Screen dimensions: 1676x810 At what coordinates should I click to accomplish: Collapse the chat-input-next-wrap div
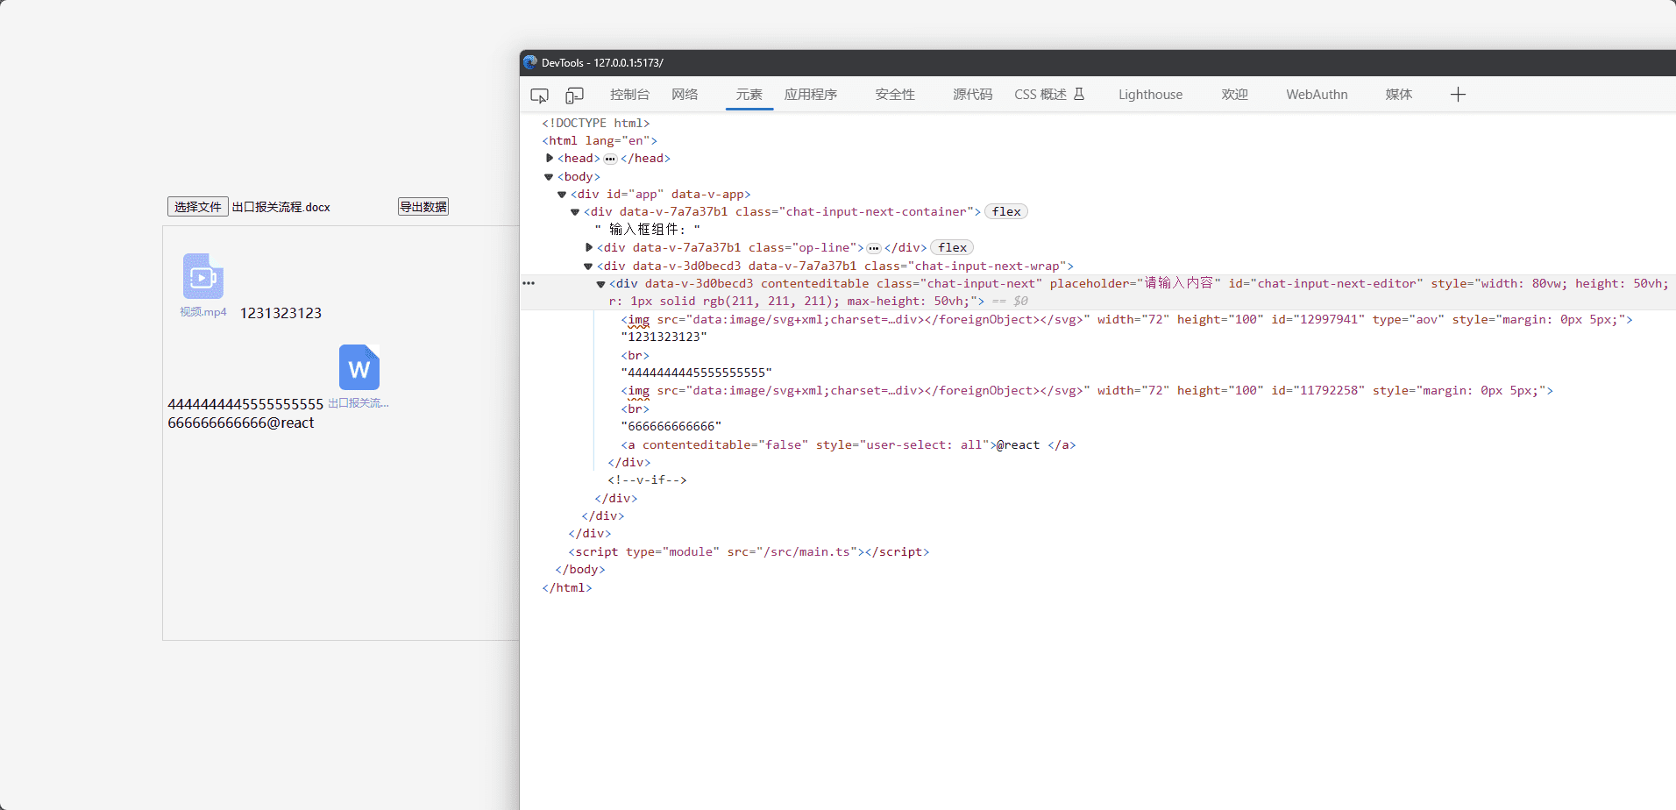pos(588,266)
